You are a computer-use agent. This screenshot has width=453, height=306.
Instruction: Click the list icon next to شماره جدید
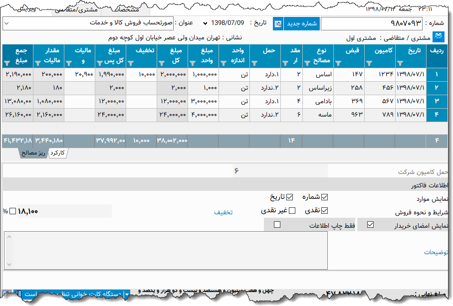point(278,23)
